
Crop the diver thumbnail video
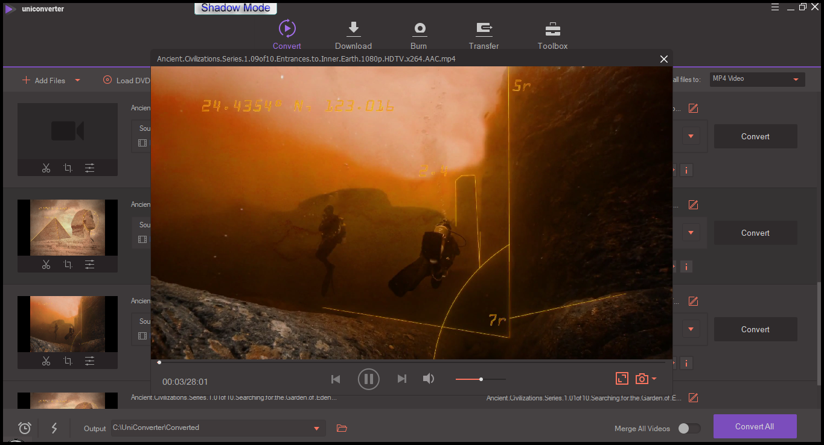[x=68, y=361]
